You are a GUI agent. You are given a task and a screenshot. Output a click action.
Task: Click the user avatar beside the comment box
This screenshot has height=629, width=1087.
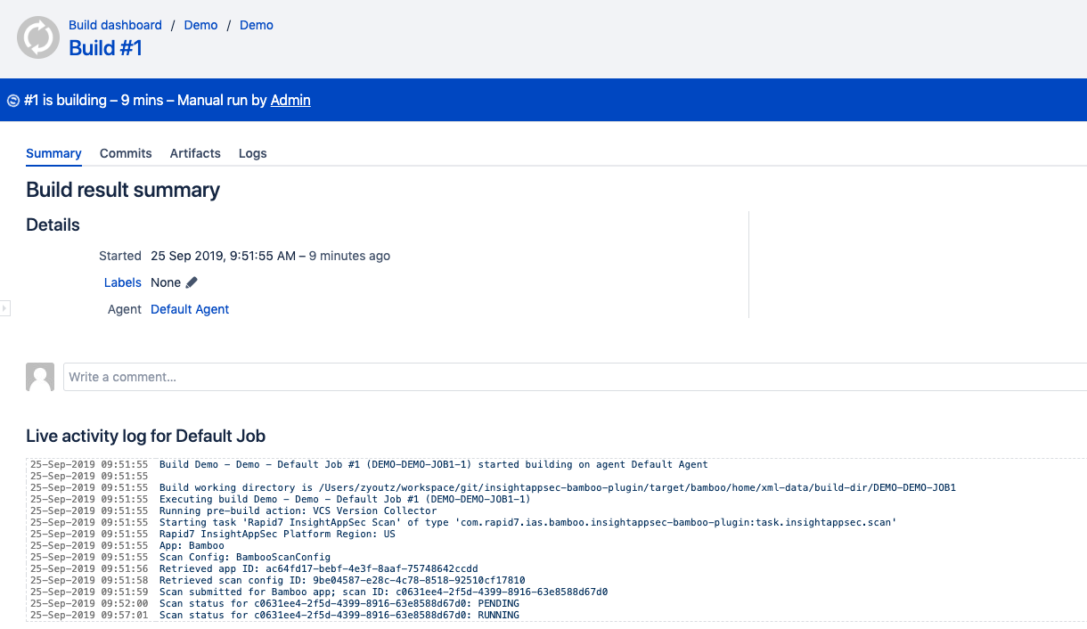pyautogui.click(x=40, y=377)
